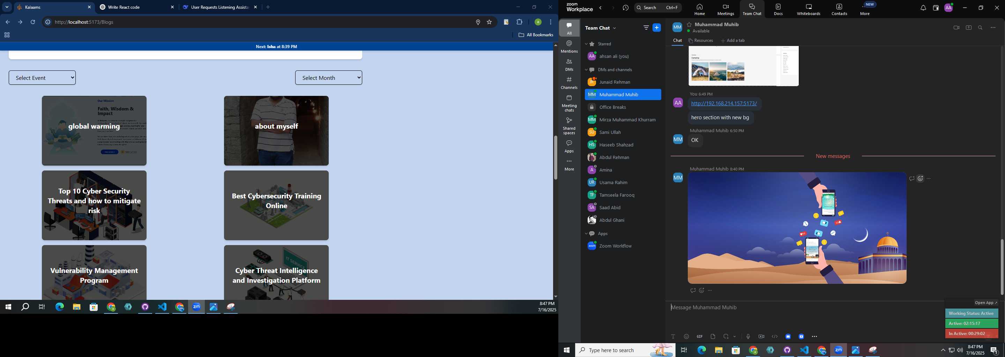Switch to the Home tab in Zoom

700,9
